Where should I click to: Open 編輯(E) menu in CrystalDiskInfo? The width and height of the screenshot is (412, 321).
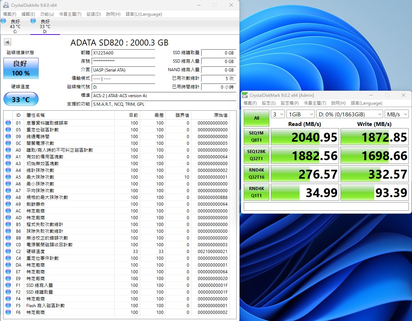(28, 14)
